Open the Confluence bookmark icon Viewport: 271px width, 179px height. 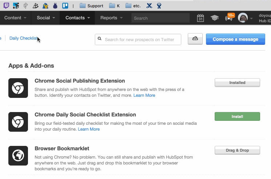coord(149,6)
